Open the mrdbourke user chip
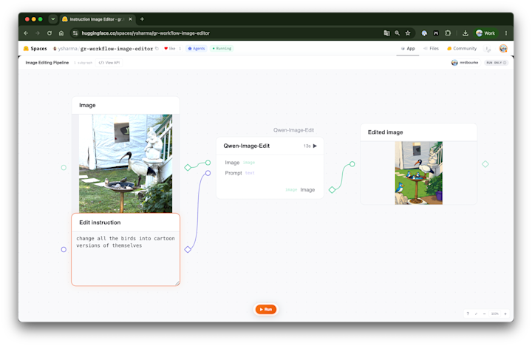The image size is (532, 346). [x=465, y=63]
